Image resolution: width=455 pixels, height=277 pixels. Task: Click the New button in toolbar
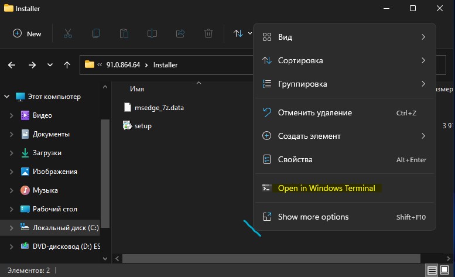(x=27, y=33)
